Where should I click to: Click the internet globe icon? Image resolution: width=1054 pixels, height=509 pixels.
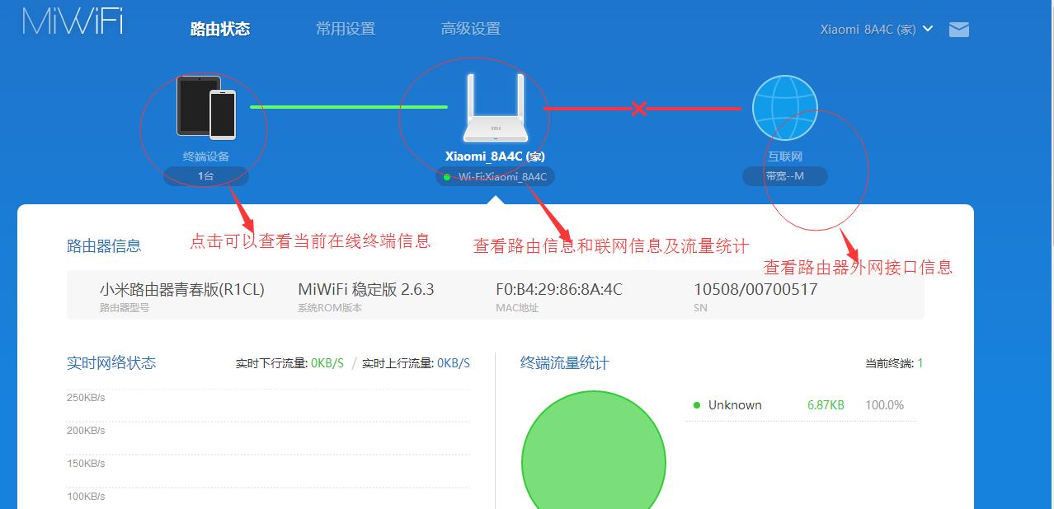coord(784,108)
